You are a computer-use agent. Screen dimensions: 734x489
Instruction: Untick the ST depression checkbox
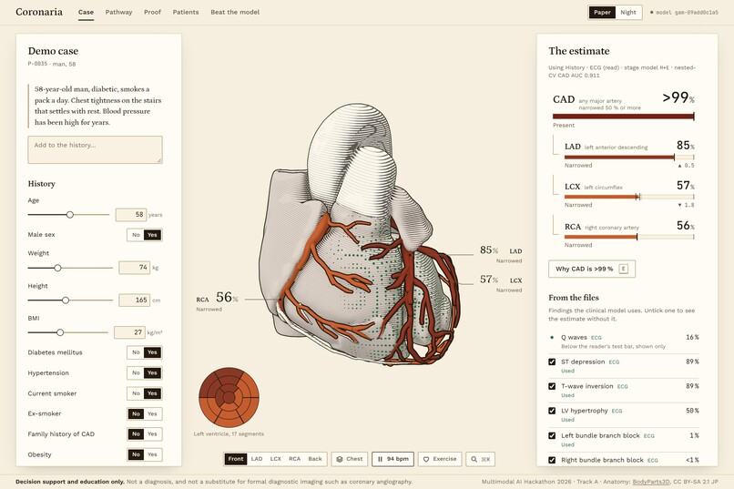pos(552,362)
